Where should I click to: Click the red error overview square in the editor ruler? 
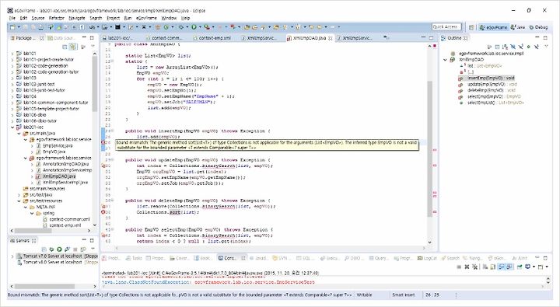pyautogui.click(x=434, y=46)
